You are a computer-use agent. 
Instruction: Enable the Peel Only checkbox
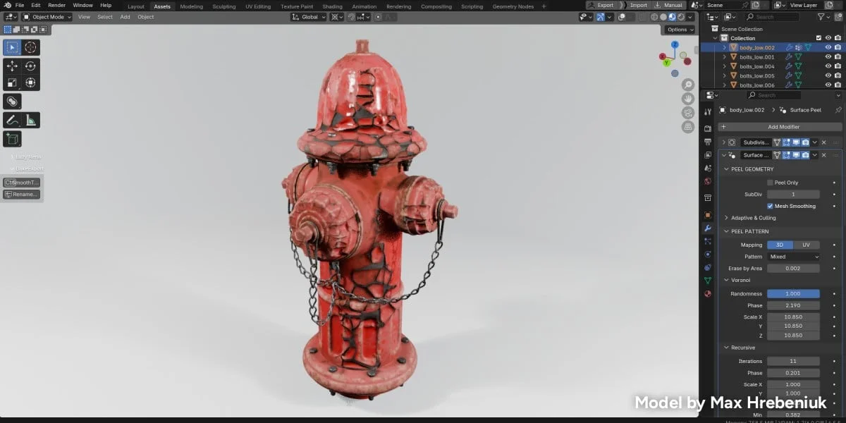(769, 183)
